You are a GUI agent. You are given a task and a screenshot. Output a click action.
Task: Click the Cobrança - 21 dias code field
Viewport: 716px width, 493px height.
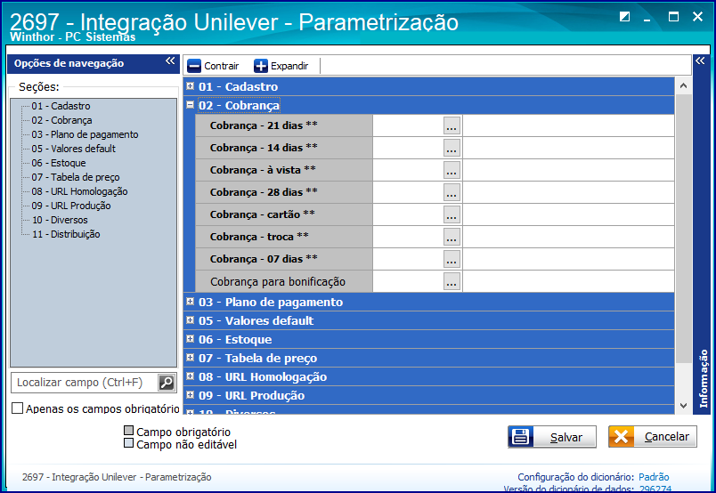[408, 125]
